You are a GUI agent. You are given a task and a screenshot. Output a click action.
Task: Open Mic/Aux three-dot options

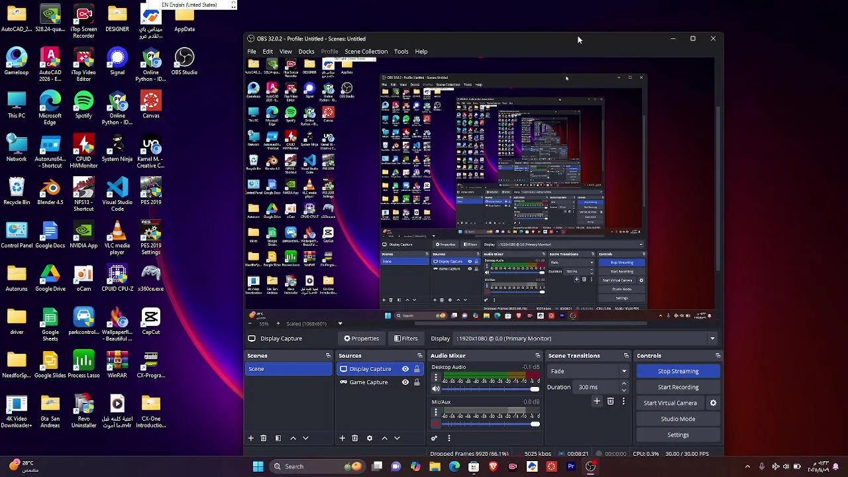pos(436,413)
